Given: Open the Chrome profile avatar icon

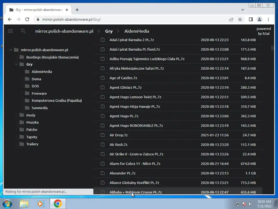Looking at the screenshot, I should [x=259, y=19].
